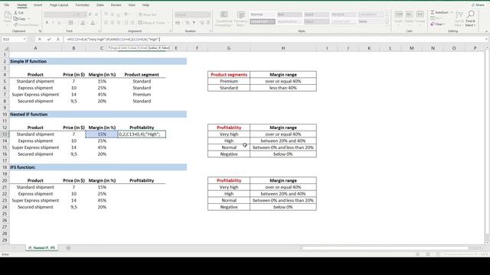The image size is (490, 275).
Task: Expand the cell Styles gallery
Action: pos(387,23)
